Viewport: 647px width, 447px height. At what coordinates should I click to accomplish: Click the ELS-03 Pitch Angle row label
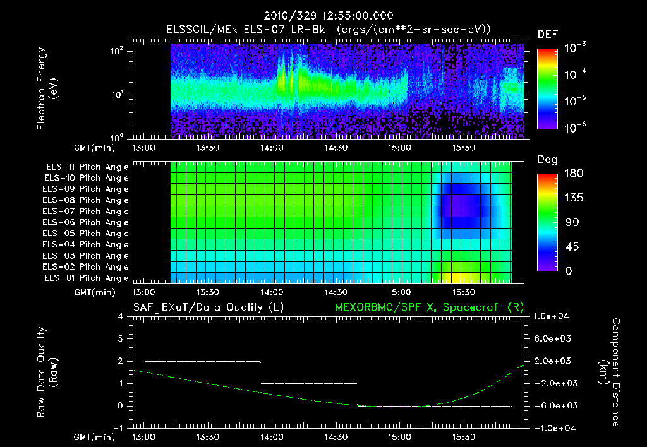(85, 256)
